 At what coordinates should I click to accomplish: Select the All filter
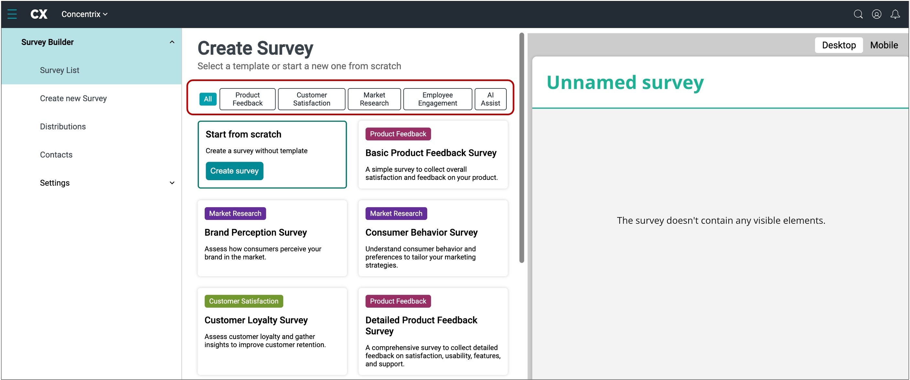pos(208,99)
